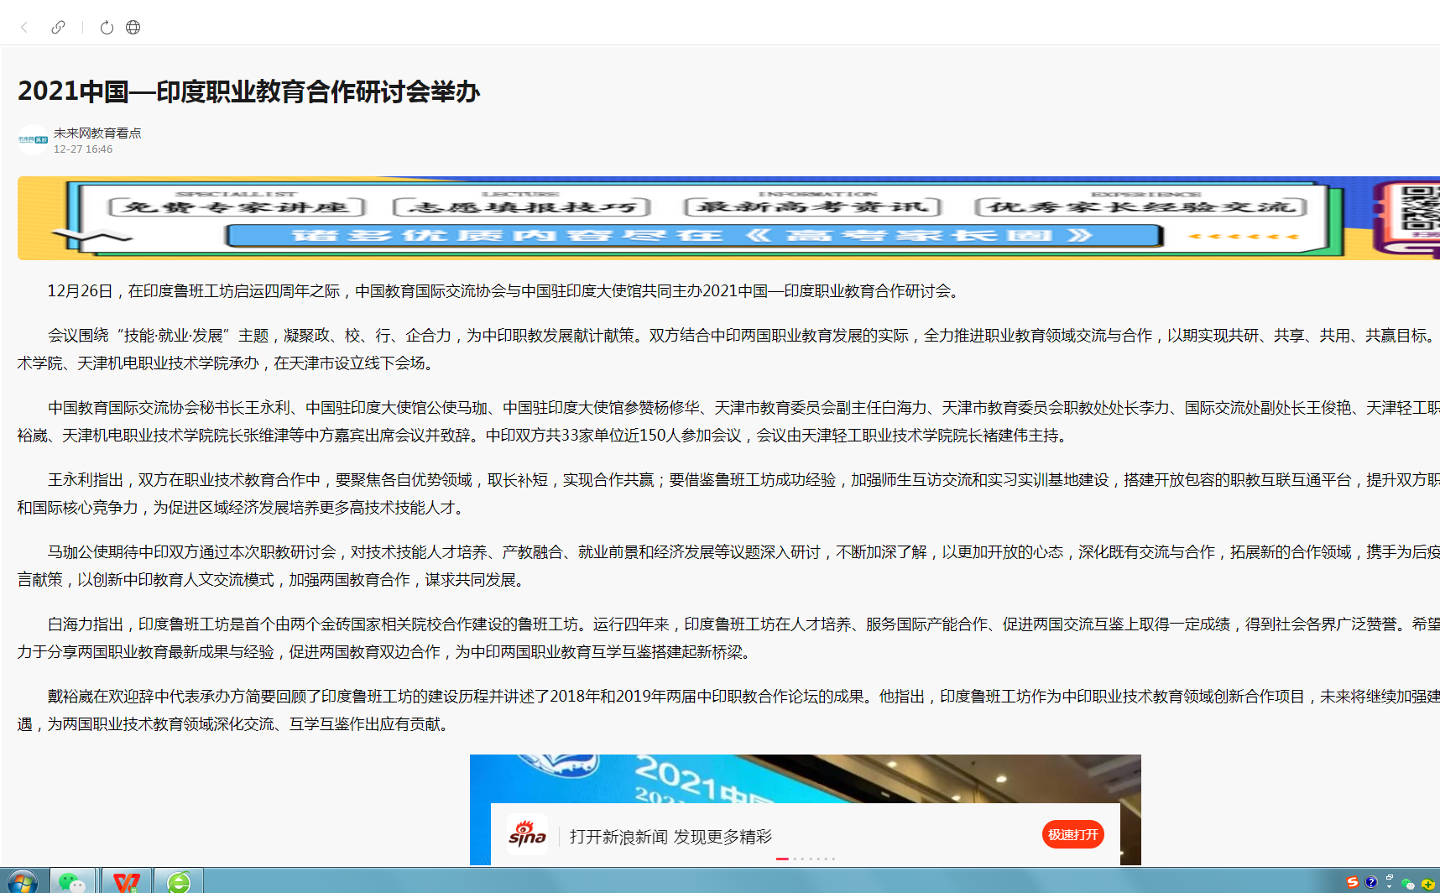Click the refresh page icon
The image size is (1440, 893).
[107, 28]
